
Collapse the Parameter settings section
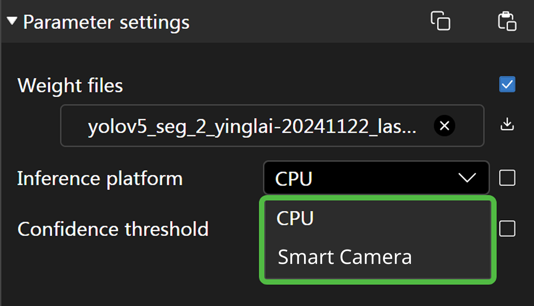tap(12, 21)
